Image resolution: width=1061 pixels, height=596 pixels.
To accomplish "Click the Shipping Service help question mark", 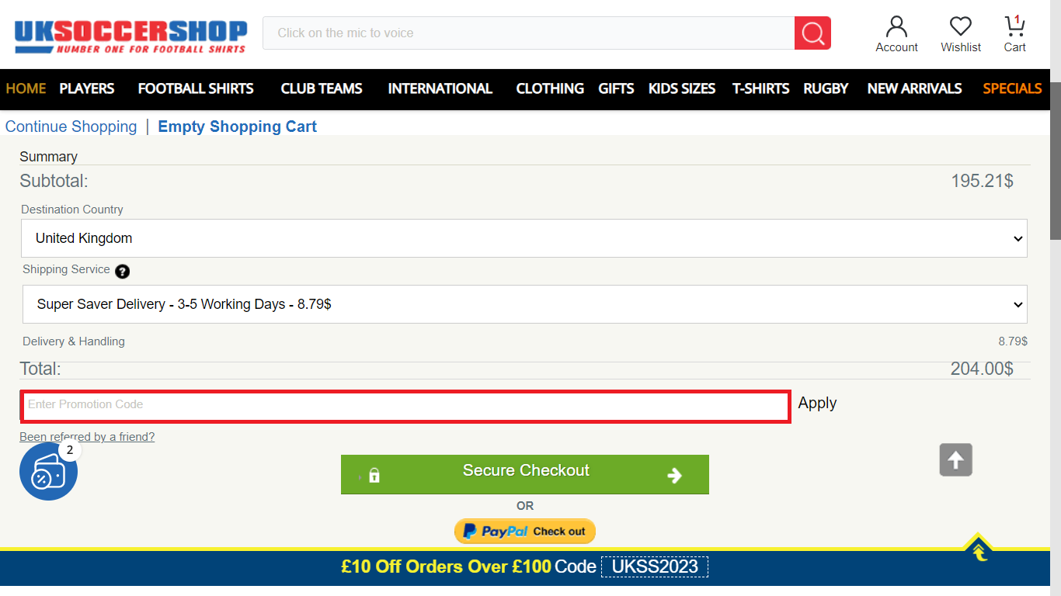I will [x=122, y=272].
